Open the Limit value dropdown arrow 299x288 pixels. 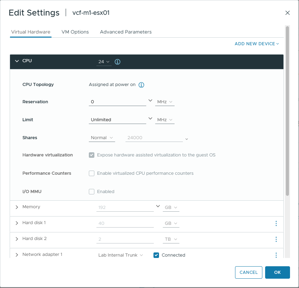[x=150, y=118]
